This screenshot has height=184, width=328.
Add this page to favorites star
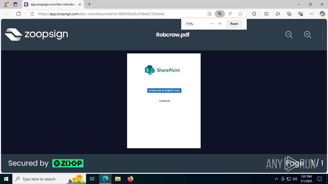click(x=240, y=14)
